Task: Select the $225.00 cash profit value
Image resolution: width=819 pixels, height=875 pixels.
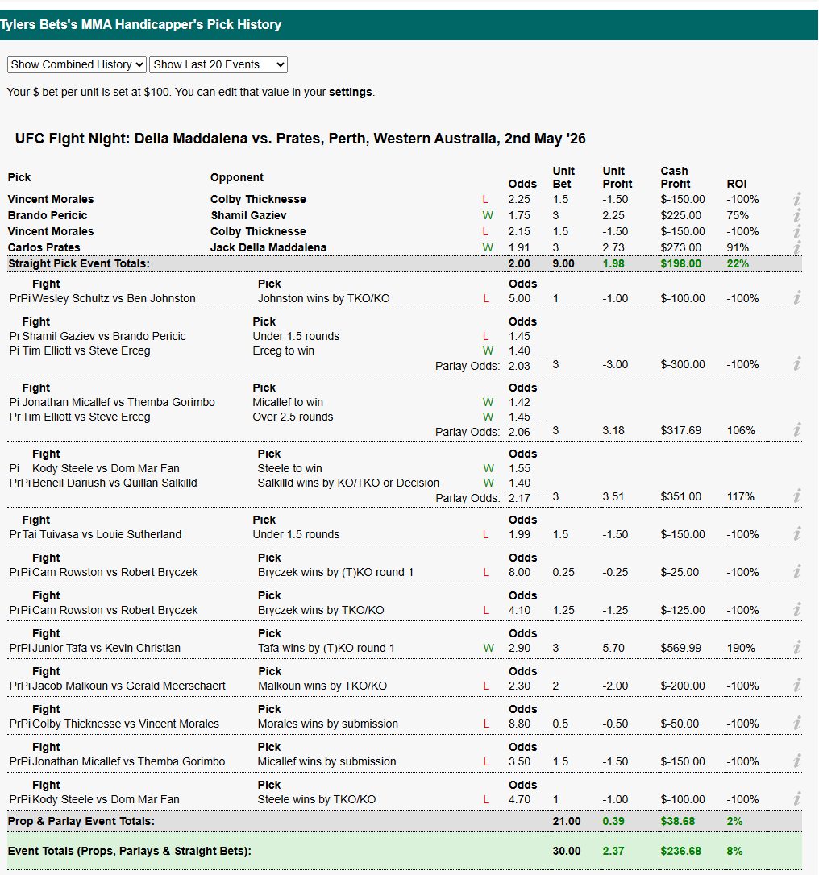Action: click(x=680, y=215)
